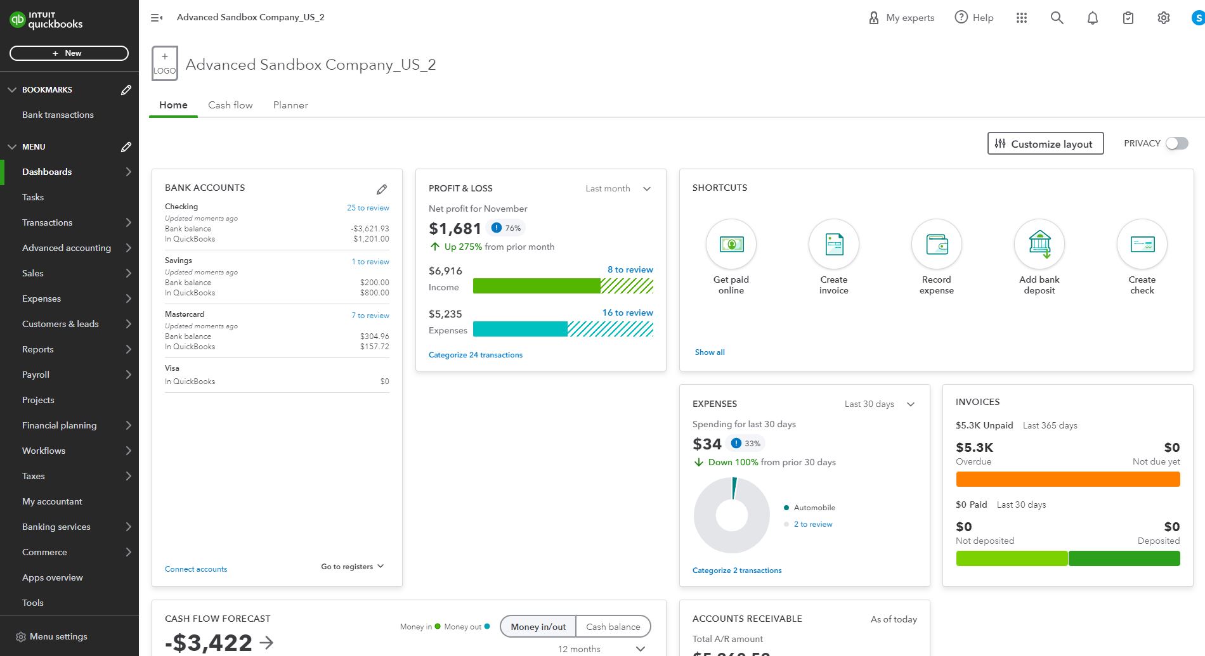Click the Profit & Loss 76% info badge
This screenshot has width=1205, height=656.
(506, 228)
